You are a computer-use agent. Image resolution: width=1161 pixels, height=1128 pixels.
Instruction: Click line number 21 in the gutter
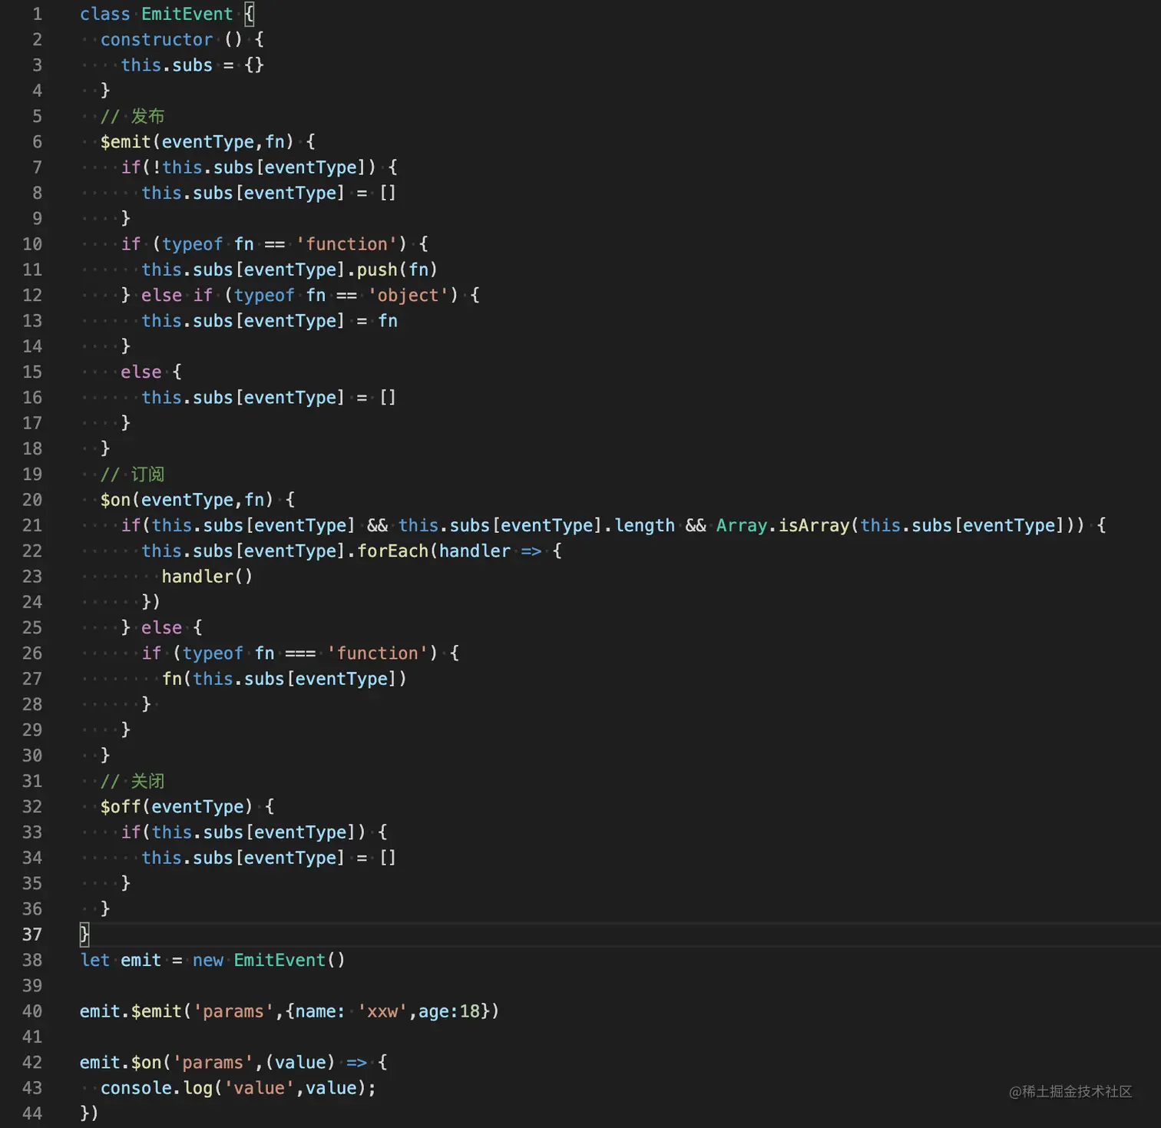[32, 525]
